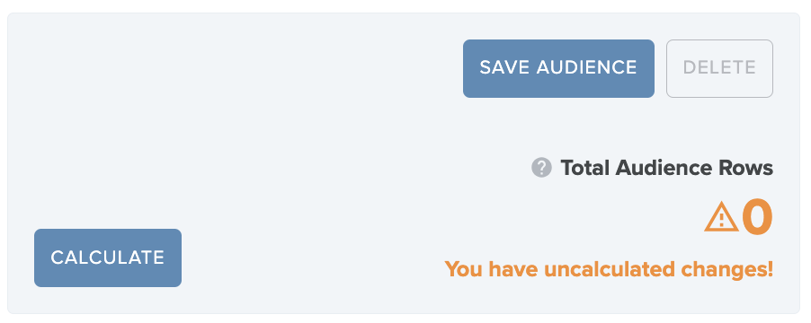Recalculate audience rows using CALCULATE

coord(108,258)
